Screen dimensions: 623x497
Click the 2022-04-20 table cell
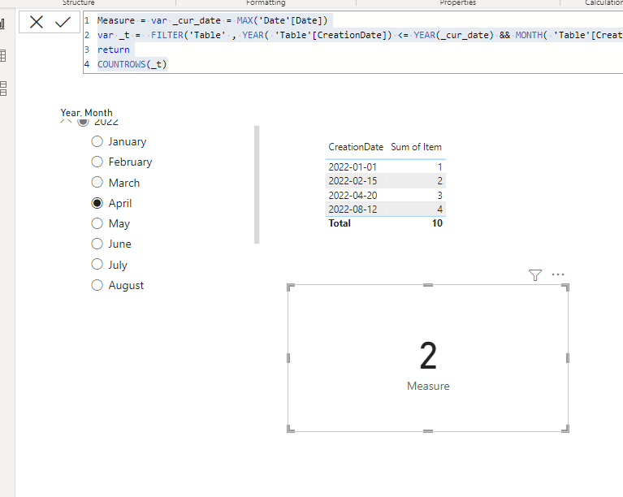point(353,195)
